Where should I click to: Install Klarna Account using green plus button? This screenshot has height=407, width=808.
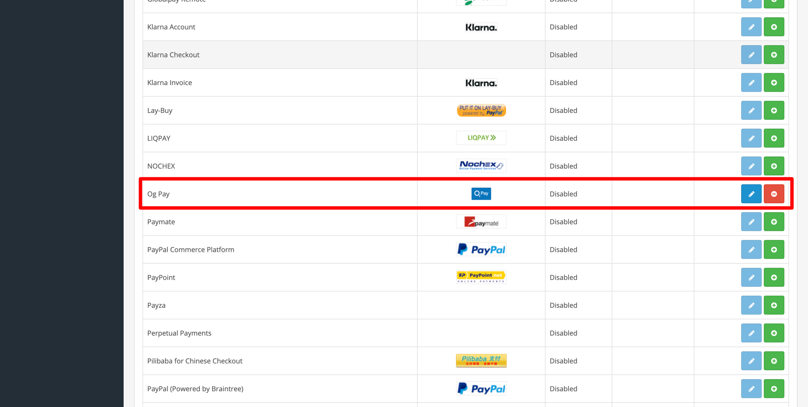774,27
